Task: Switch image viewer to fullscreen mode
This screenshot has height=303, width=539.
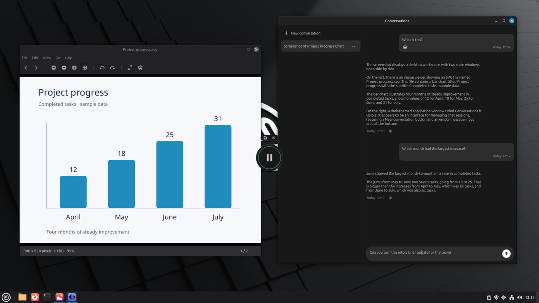Action: (130, 68)
